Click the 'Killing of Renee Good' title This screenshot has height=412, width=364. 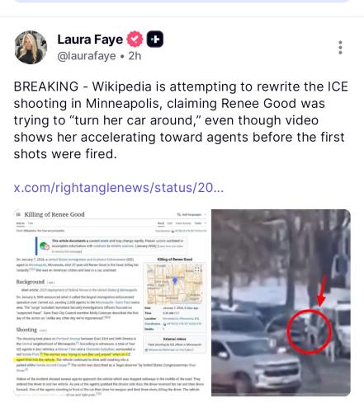coord(54,214)
